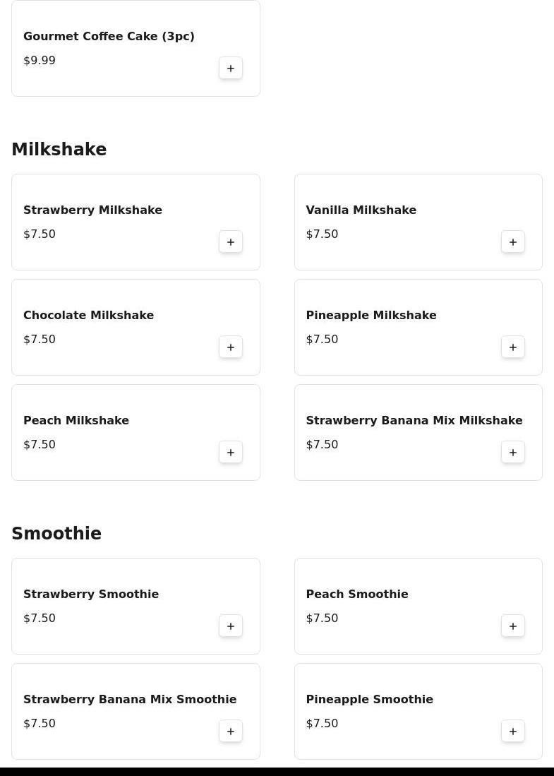Screen dimensions: 554x776
Task: Open the Peach Smoothie item title
Action: (357, 594)
